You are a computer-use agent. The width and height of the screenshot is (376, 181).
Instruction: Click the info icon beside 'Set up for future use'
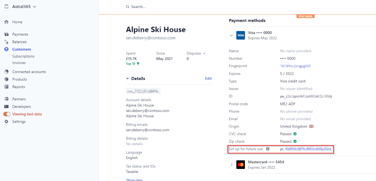268,149
